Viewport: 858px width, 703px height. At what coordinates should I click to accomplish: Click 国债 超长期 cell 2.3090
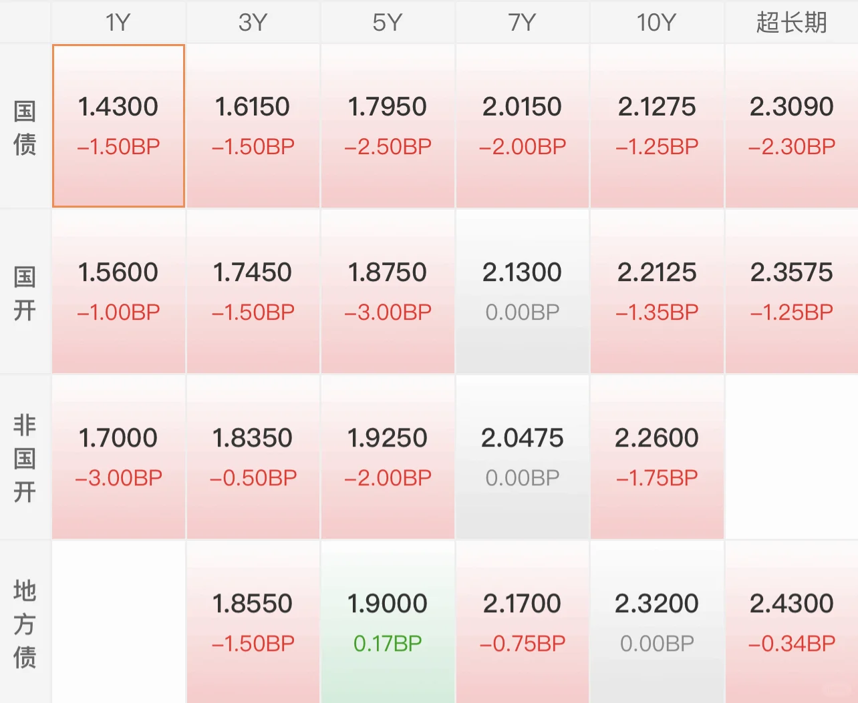point(792,126)
